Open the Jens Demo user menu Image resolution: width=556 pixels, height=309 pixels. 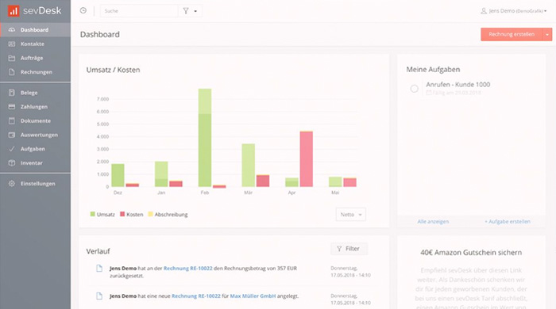(513, 11)
